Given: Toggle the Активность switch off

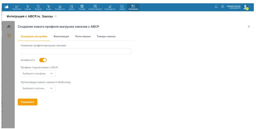Looking at the screenshot, I should click(43, 60).
